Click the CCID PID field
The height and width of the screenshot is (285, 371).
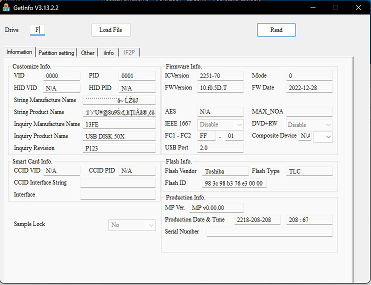pos(137,171)
